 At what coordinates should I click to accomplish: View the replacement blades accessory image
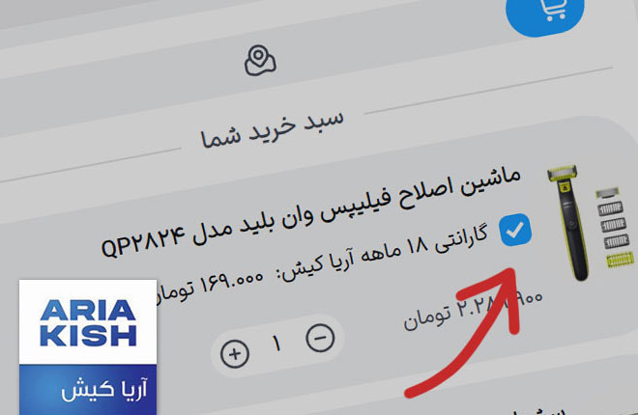(611, 218)
